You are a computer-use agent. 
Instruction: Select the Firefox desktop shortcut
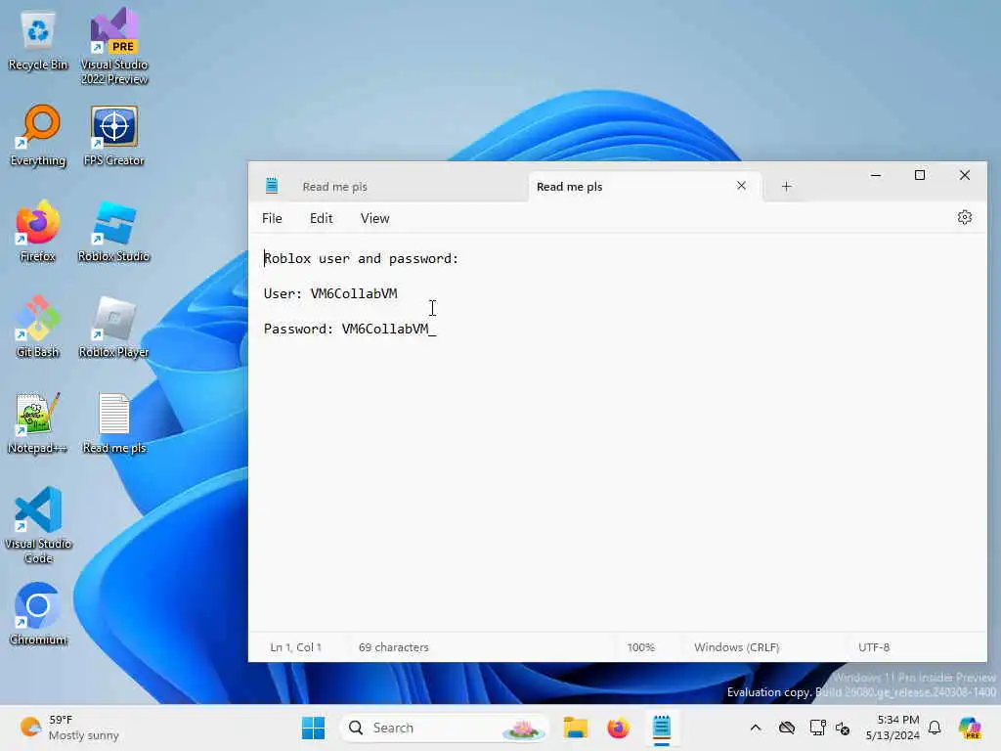click(38, 231)
